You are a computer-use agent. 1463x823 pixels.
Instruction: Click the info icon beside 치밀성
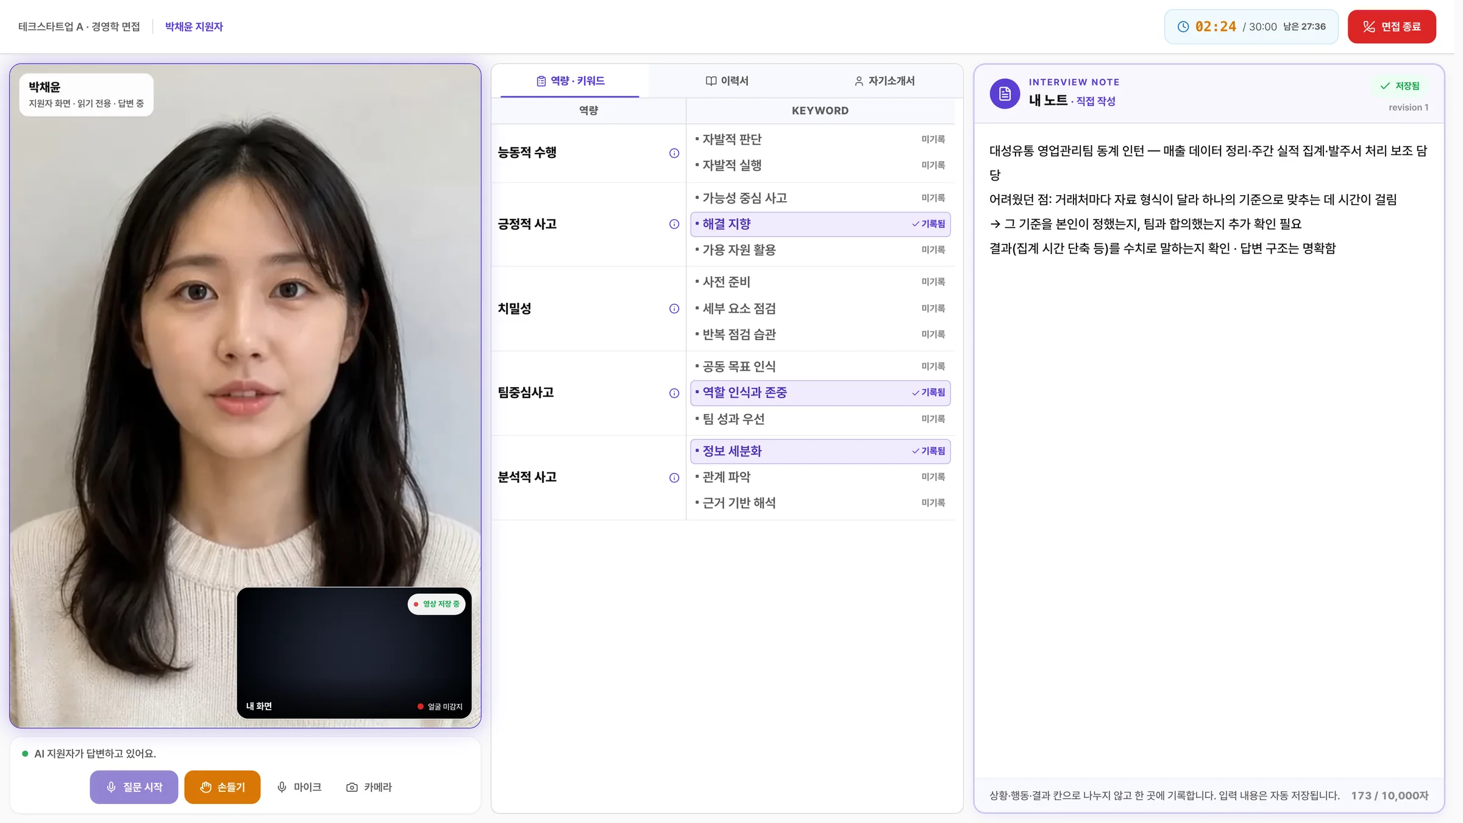coord(674,308)
